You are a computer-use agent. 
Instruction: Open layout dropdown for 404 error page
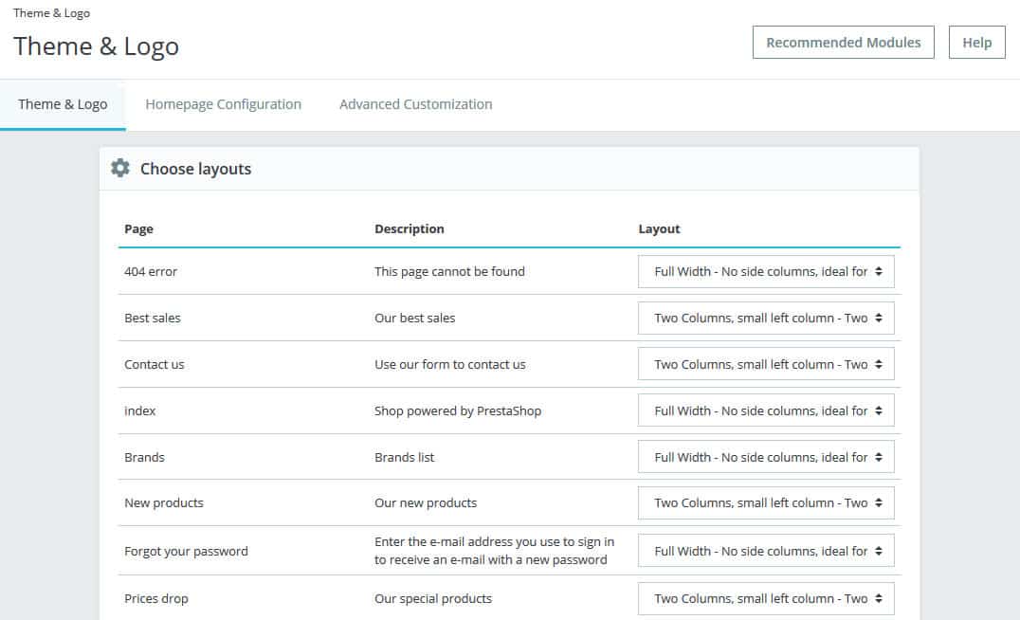pyautogui.click(x=766, y=271)
